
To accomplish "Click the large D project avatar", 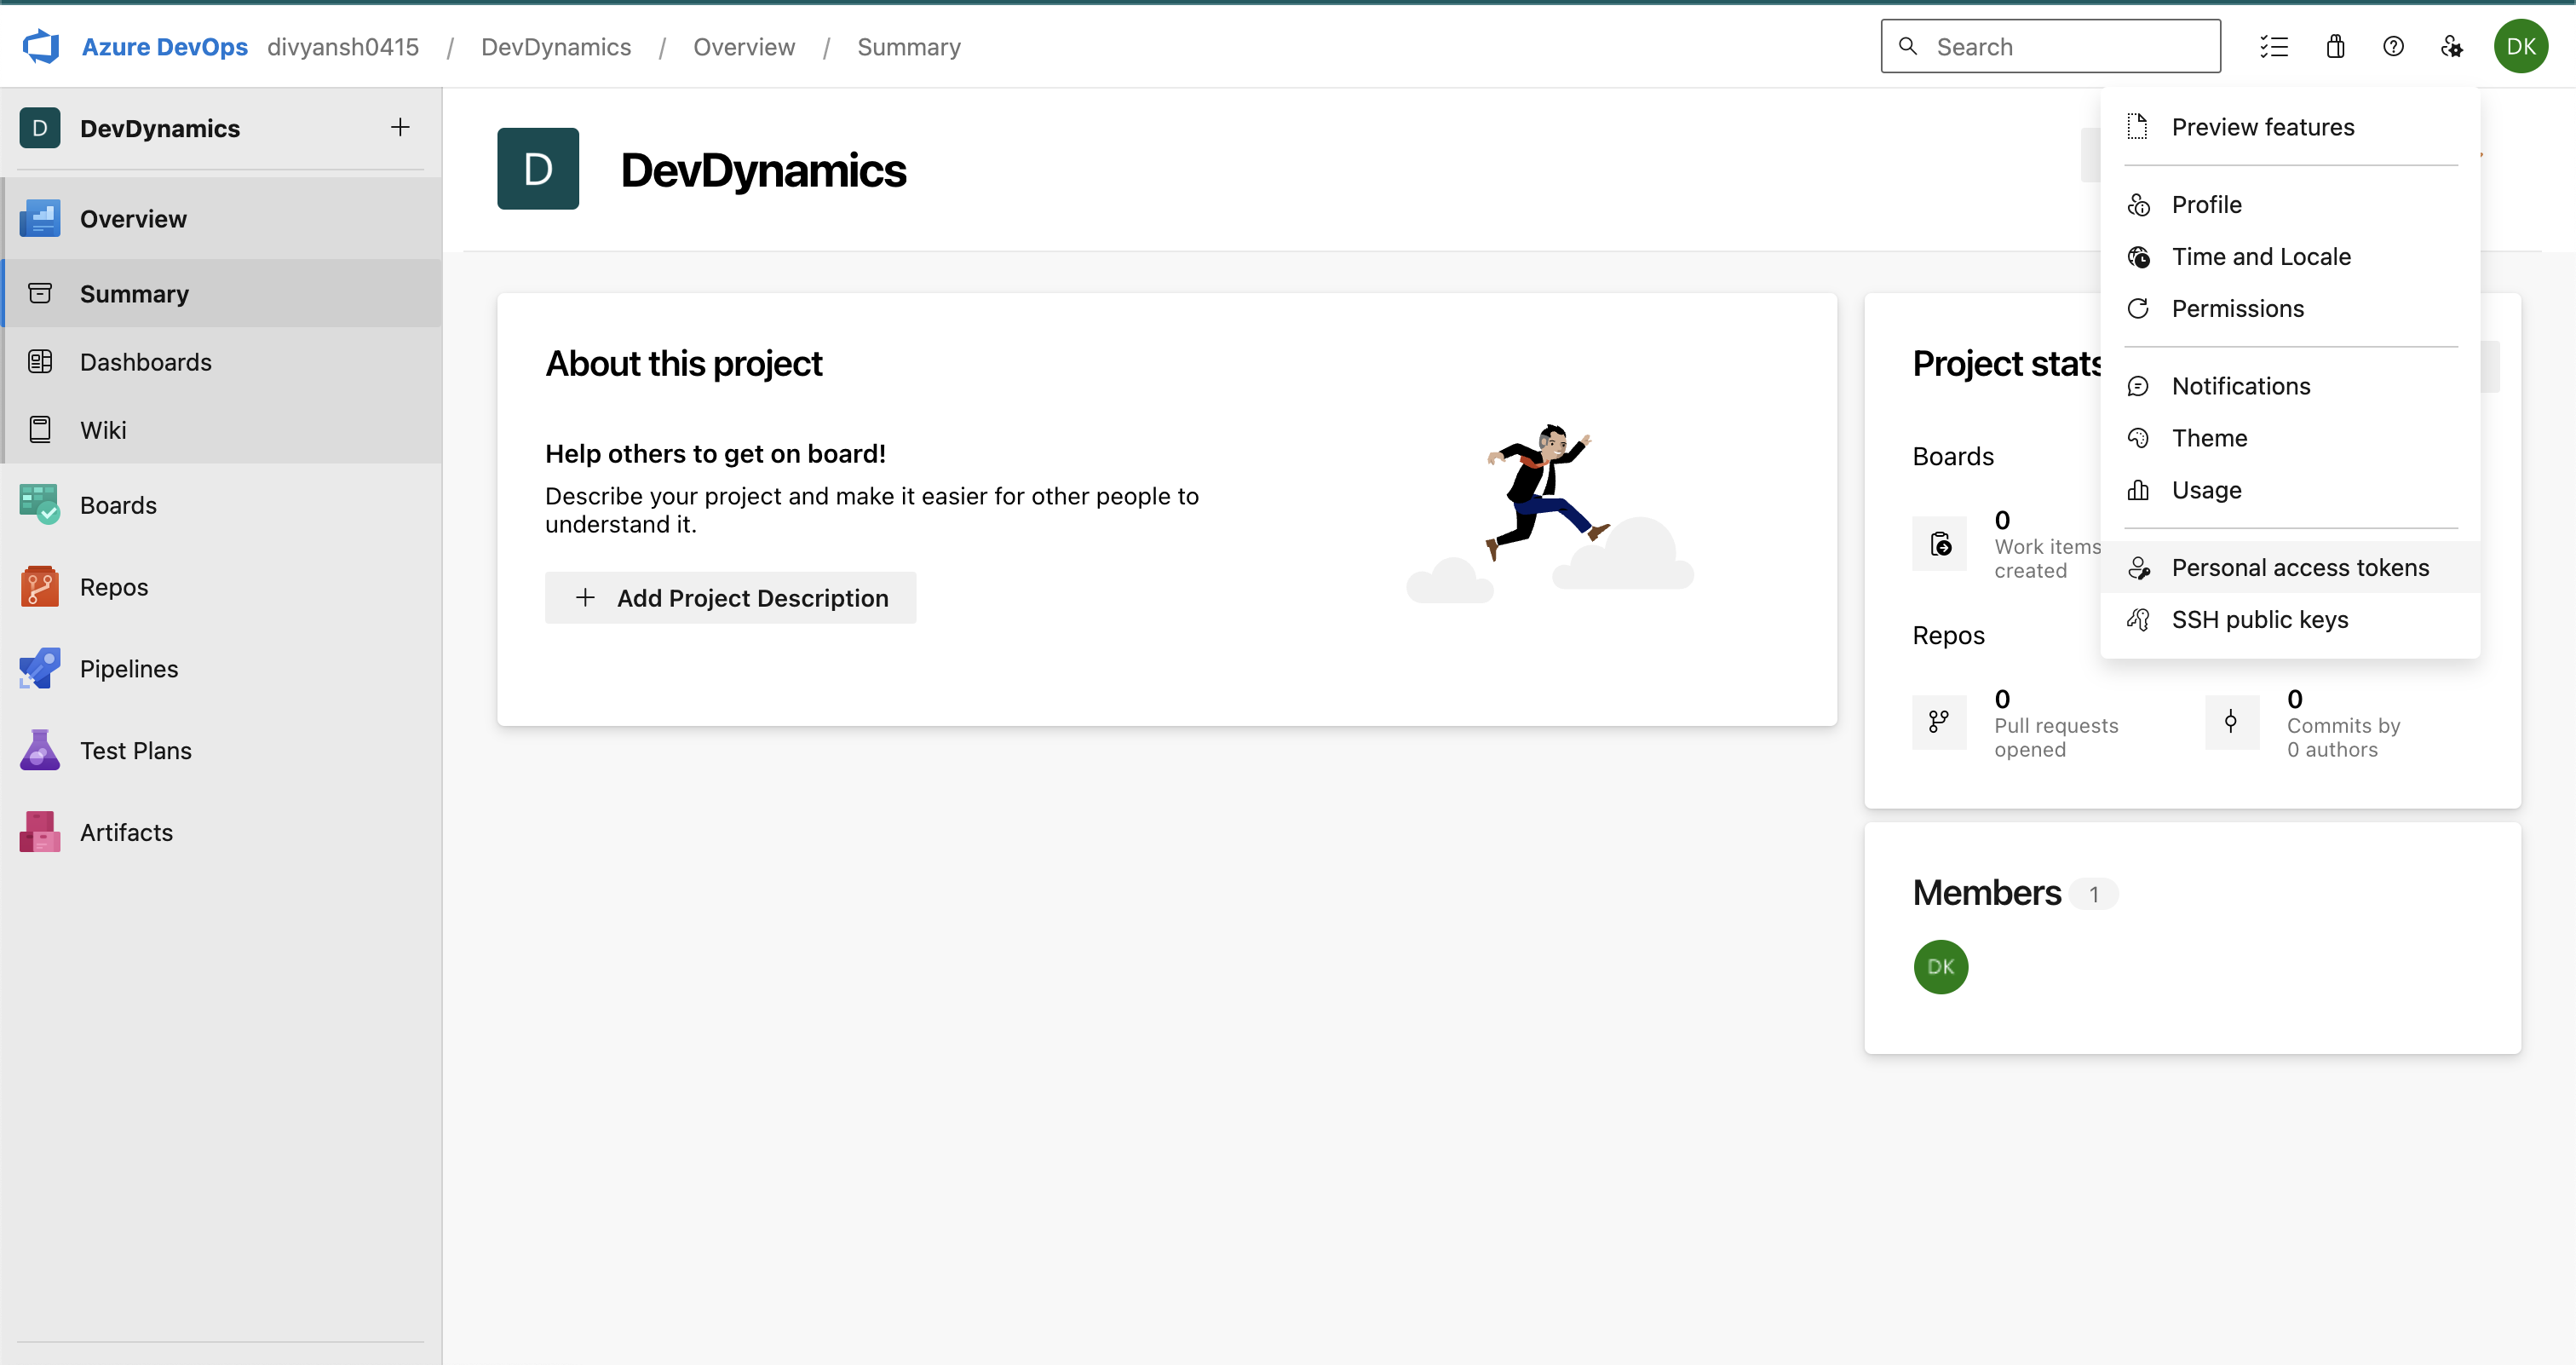I will pos(538,169).
